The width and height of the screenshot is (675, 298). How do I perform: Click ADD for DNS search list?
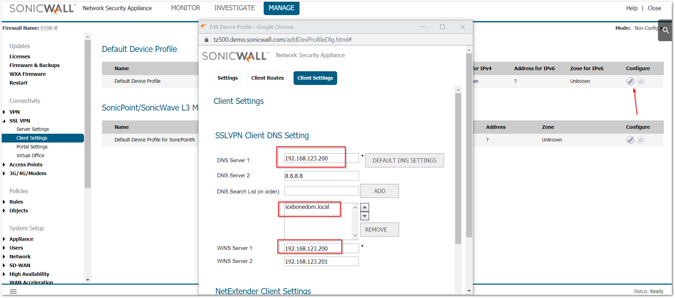coord(380,191)
